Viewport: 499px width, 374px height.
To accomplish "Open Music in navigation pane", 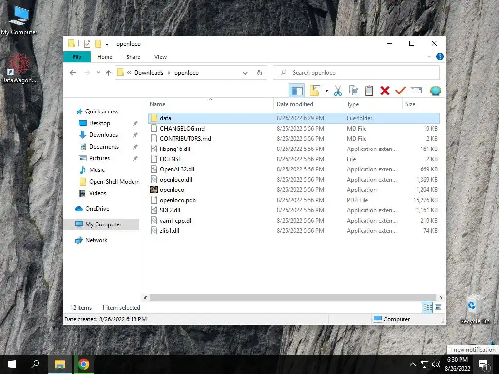I will (97, 170).
